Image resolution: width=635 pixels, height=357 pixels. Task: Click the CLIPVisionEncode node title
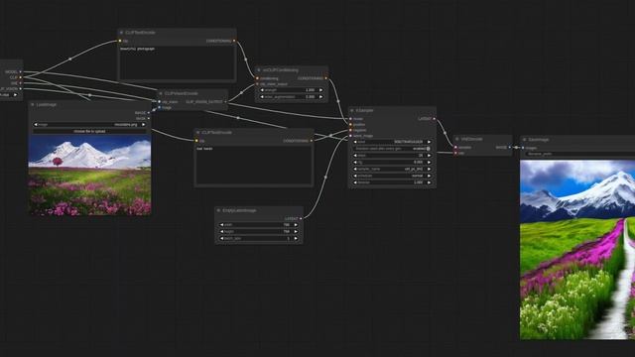[181, 93]
